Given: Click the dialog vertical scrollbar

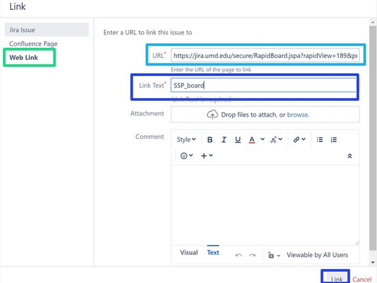Looking at the screenshot, I should pyautogui.click(x=373, y=138).
